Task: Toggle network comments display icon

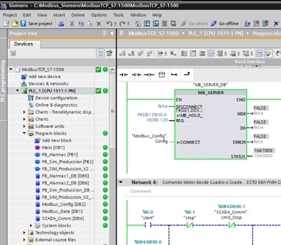Action: coord(211,54)
